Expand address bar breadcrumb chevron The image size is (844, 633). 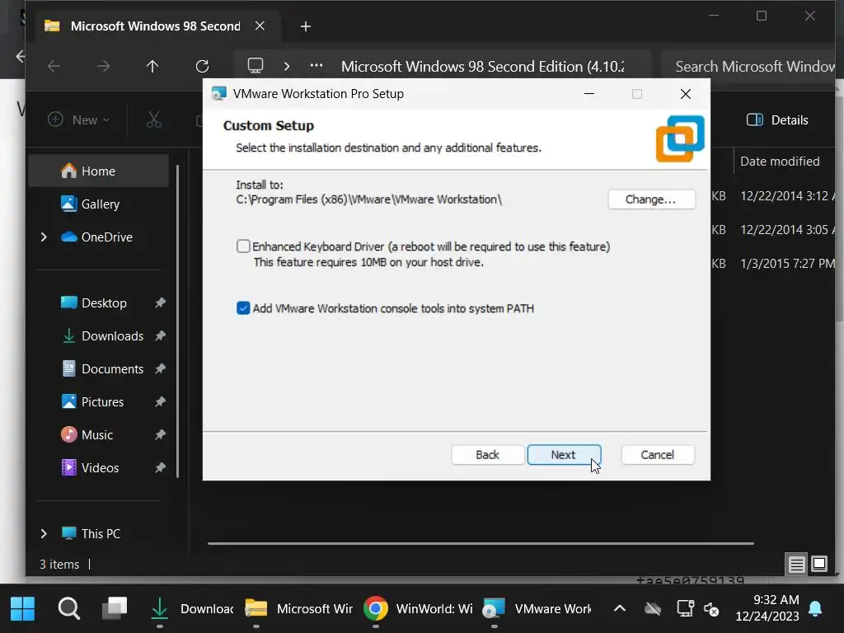[x=287, y=66]
